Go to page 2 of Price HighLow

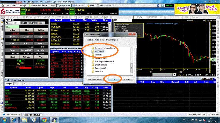pyautogui.click(x=20, y=84)
